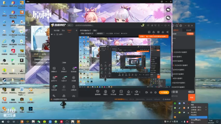221x124 pixels.
Task: Add a 直播屏幕 screen capture source
Action: click(98, 93)
